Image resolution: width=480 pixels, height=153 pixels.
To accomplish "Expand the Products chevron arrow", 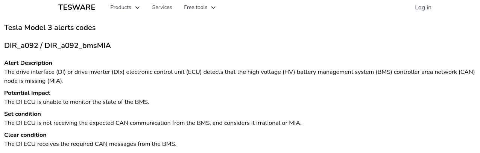I will 137,8.
